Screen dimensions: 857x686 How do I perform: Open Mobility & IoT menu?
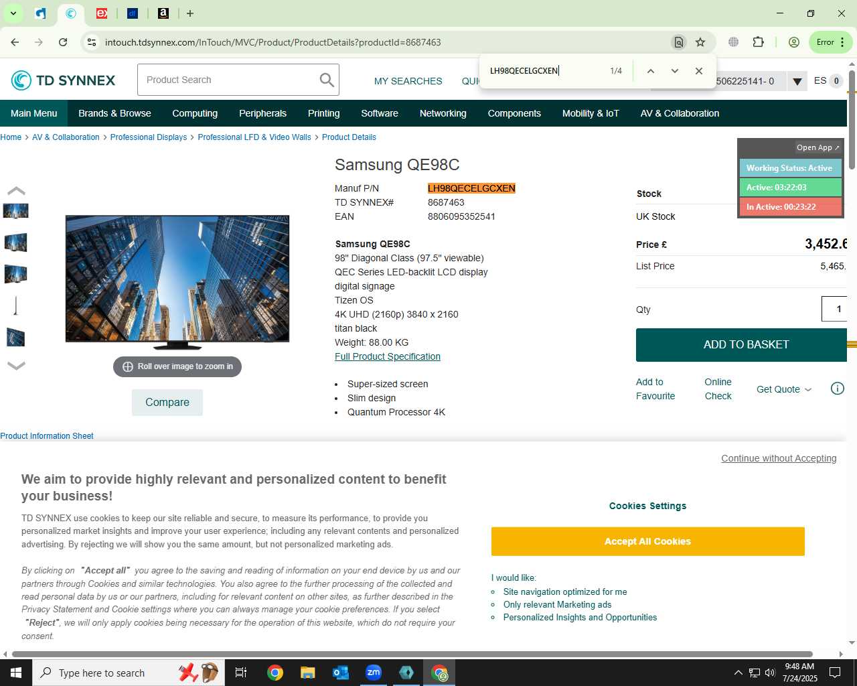[591, 113]
